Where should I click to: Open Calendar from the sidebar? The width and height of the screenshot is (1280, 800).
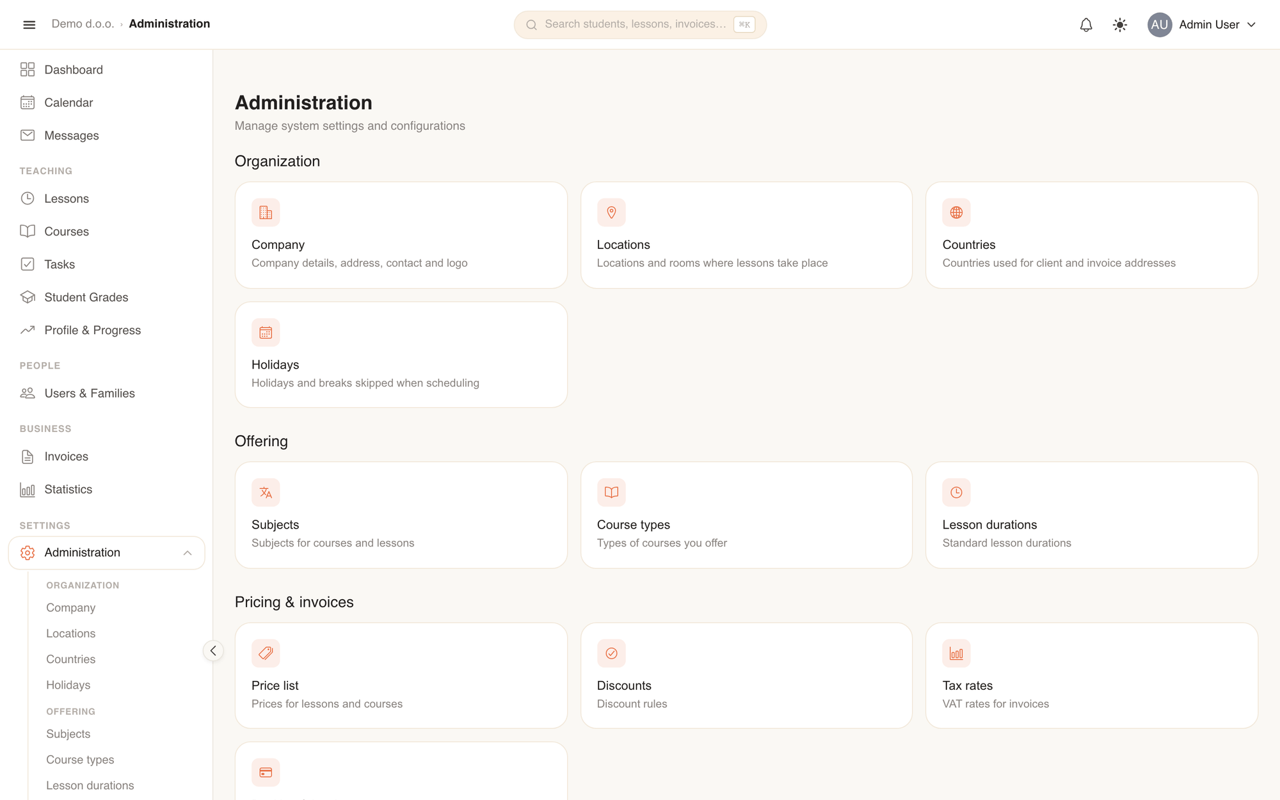(x=106, y=102)
